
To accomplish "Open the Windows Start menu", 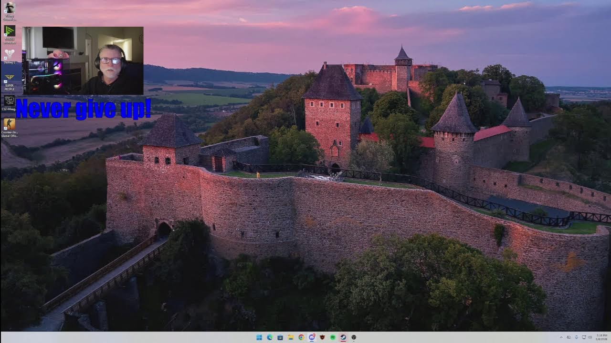I will (x=259, y=337).
